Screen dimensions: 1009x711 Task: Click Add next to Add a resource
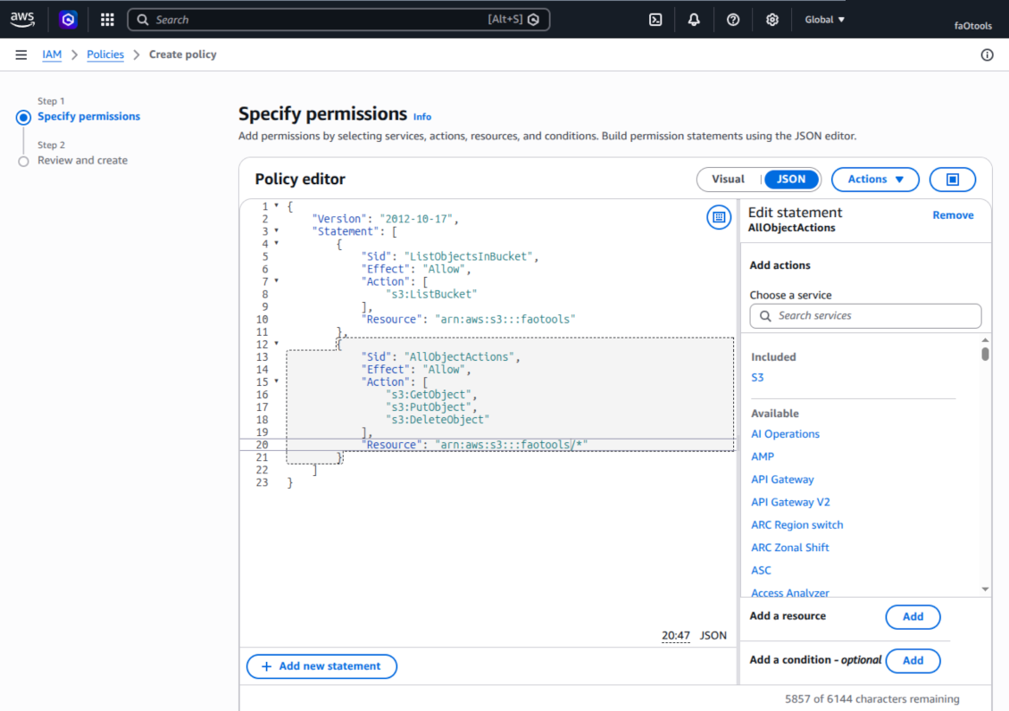click(x=913, y=617)
